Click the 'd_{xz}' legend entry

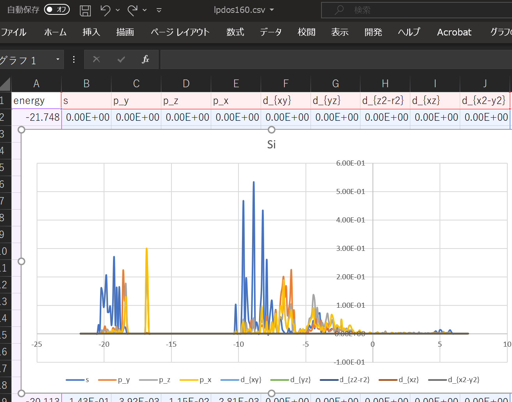[399, 380]
